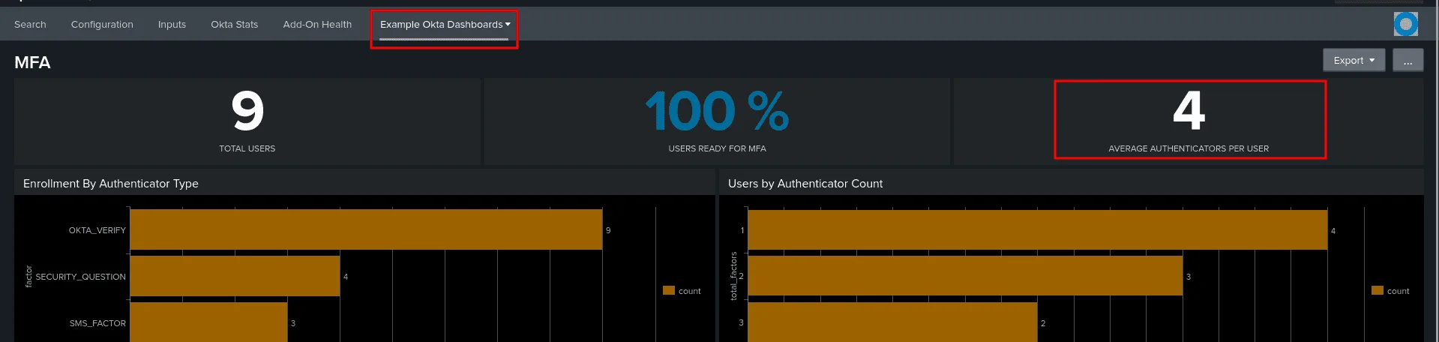Select the bar for 1 total factors
Image resolution: width=1439 pixels, height=342 pixels.
pyautogui.click(x=1038, y=229)
